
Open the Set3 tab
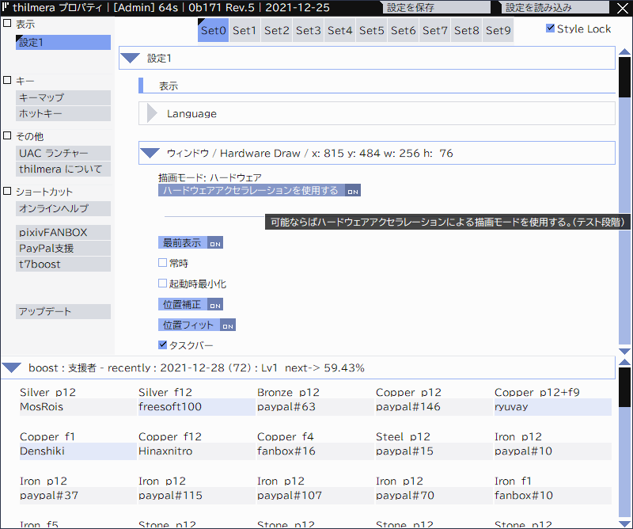[308, 30]
